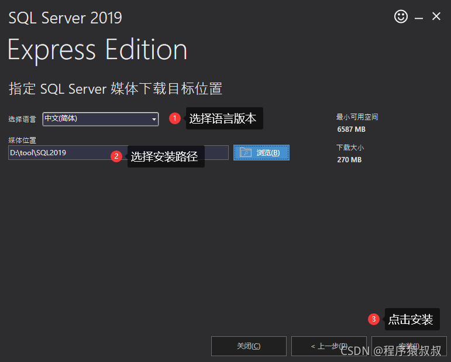
Task: Click the 选择语言 label
Action: coord(22,119)
